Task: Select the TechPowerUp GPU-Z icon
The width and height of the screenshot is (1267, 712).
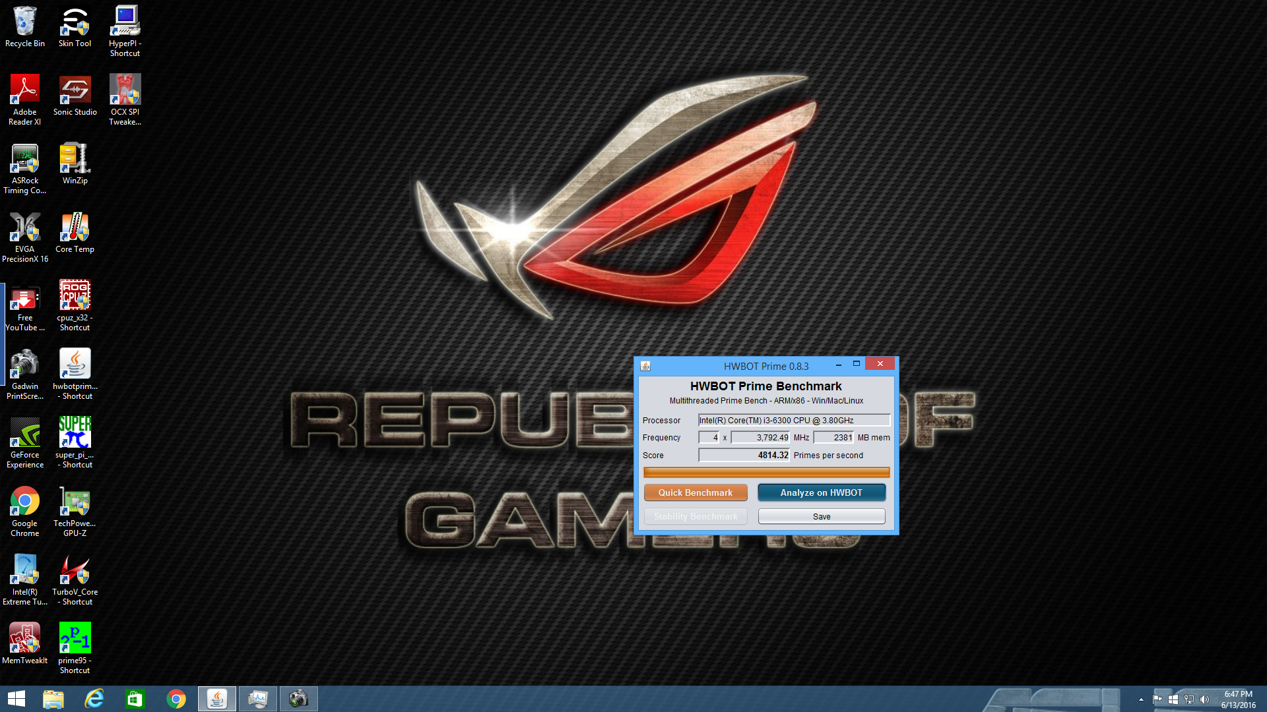Action: pos(75,511)
